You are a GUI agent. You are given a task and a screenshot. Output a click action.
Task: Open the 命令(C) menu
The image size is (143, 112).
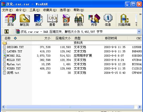click(21, 10)
